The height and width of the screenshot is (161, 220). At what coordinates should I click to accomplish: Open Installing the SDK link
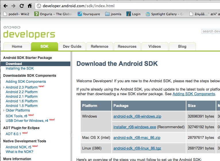click(x=20, y=68)
